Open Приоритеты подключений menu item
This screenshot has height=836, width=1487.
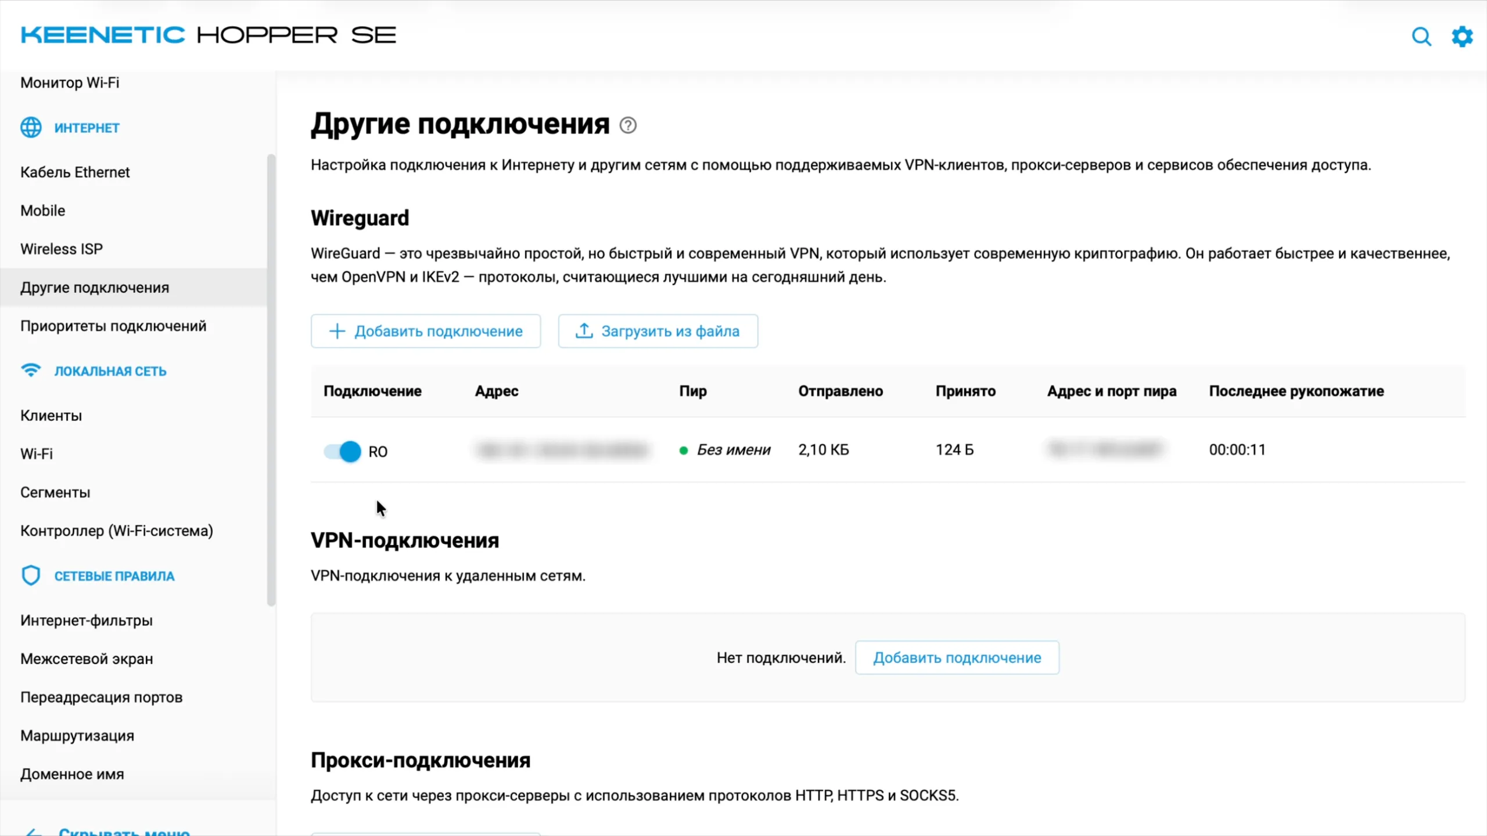tap(113, 326)
